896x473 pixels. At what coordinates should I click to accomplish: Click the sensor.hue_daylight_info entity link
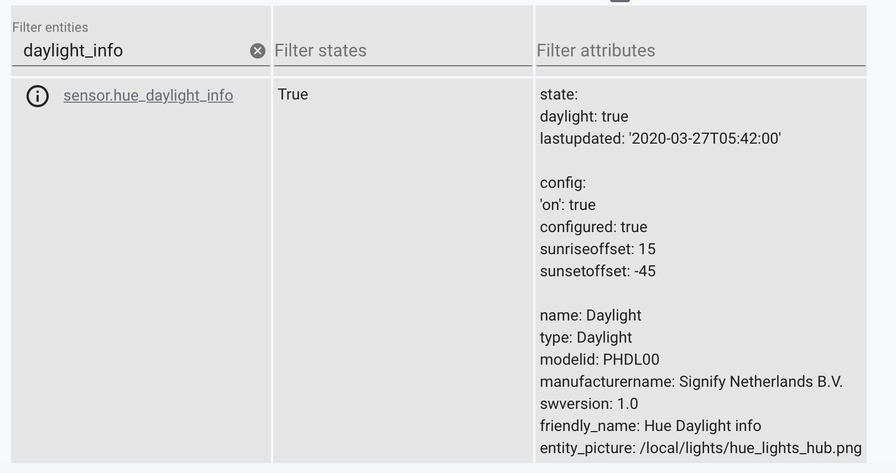(x=148, y=96)
